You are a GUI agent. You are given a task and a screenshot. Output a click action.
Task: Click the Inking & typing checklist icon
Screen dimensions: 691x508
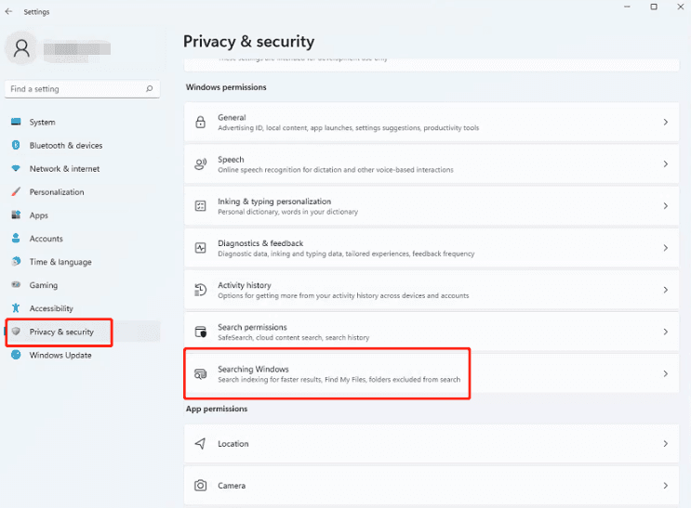[201, 205]
